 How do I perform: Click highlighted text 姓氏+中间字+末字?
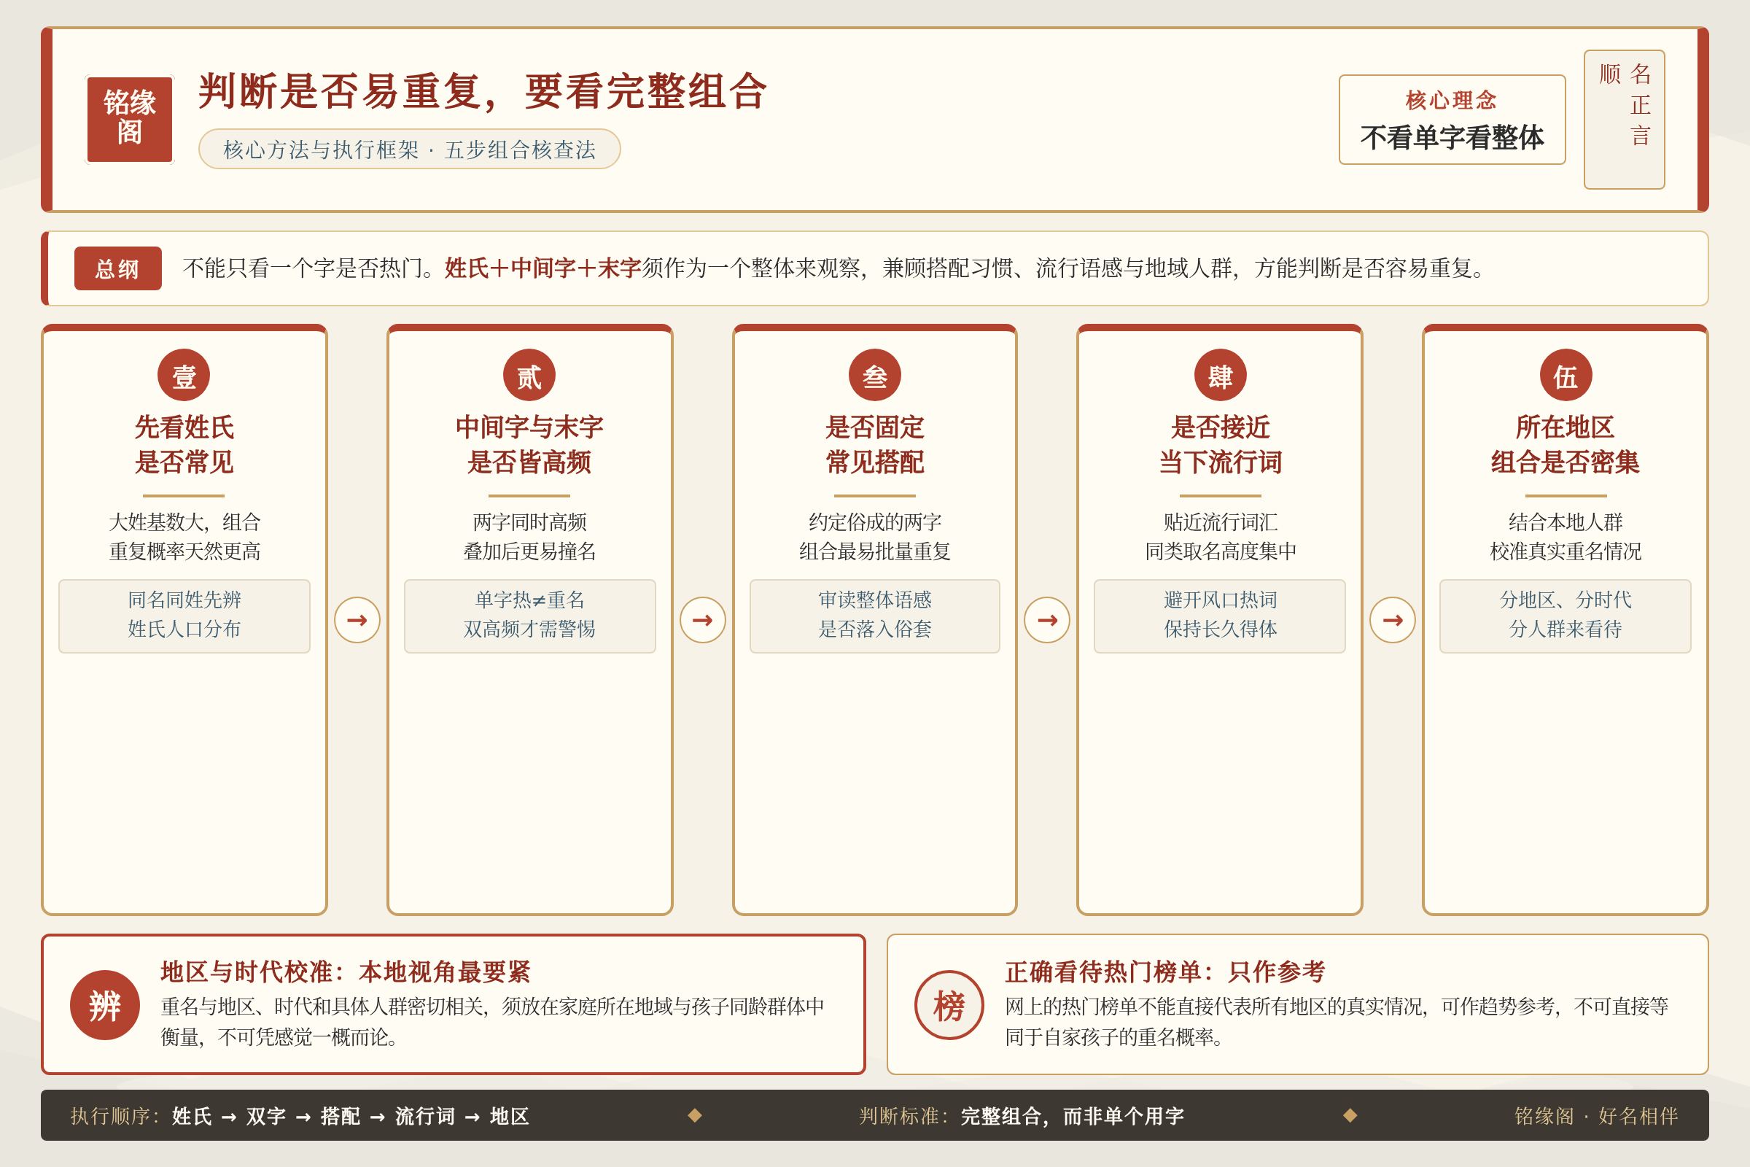click(x=543, y=268)
